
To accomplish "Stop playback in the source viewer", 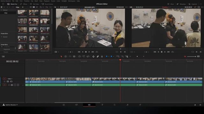I will click(x=86, y=52).
